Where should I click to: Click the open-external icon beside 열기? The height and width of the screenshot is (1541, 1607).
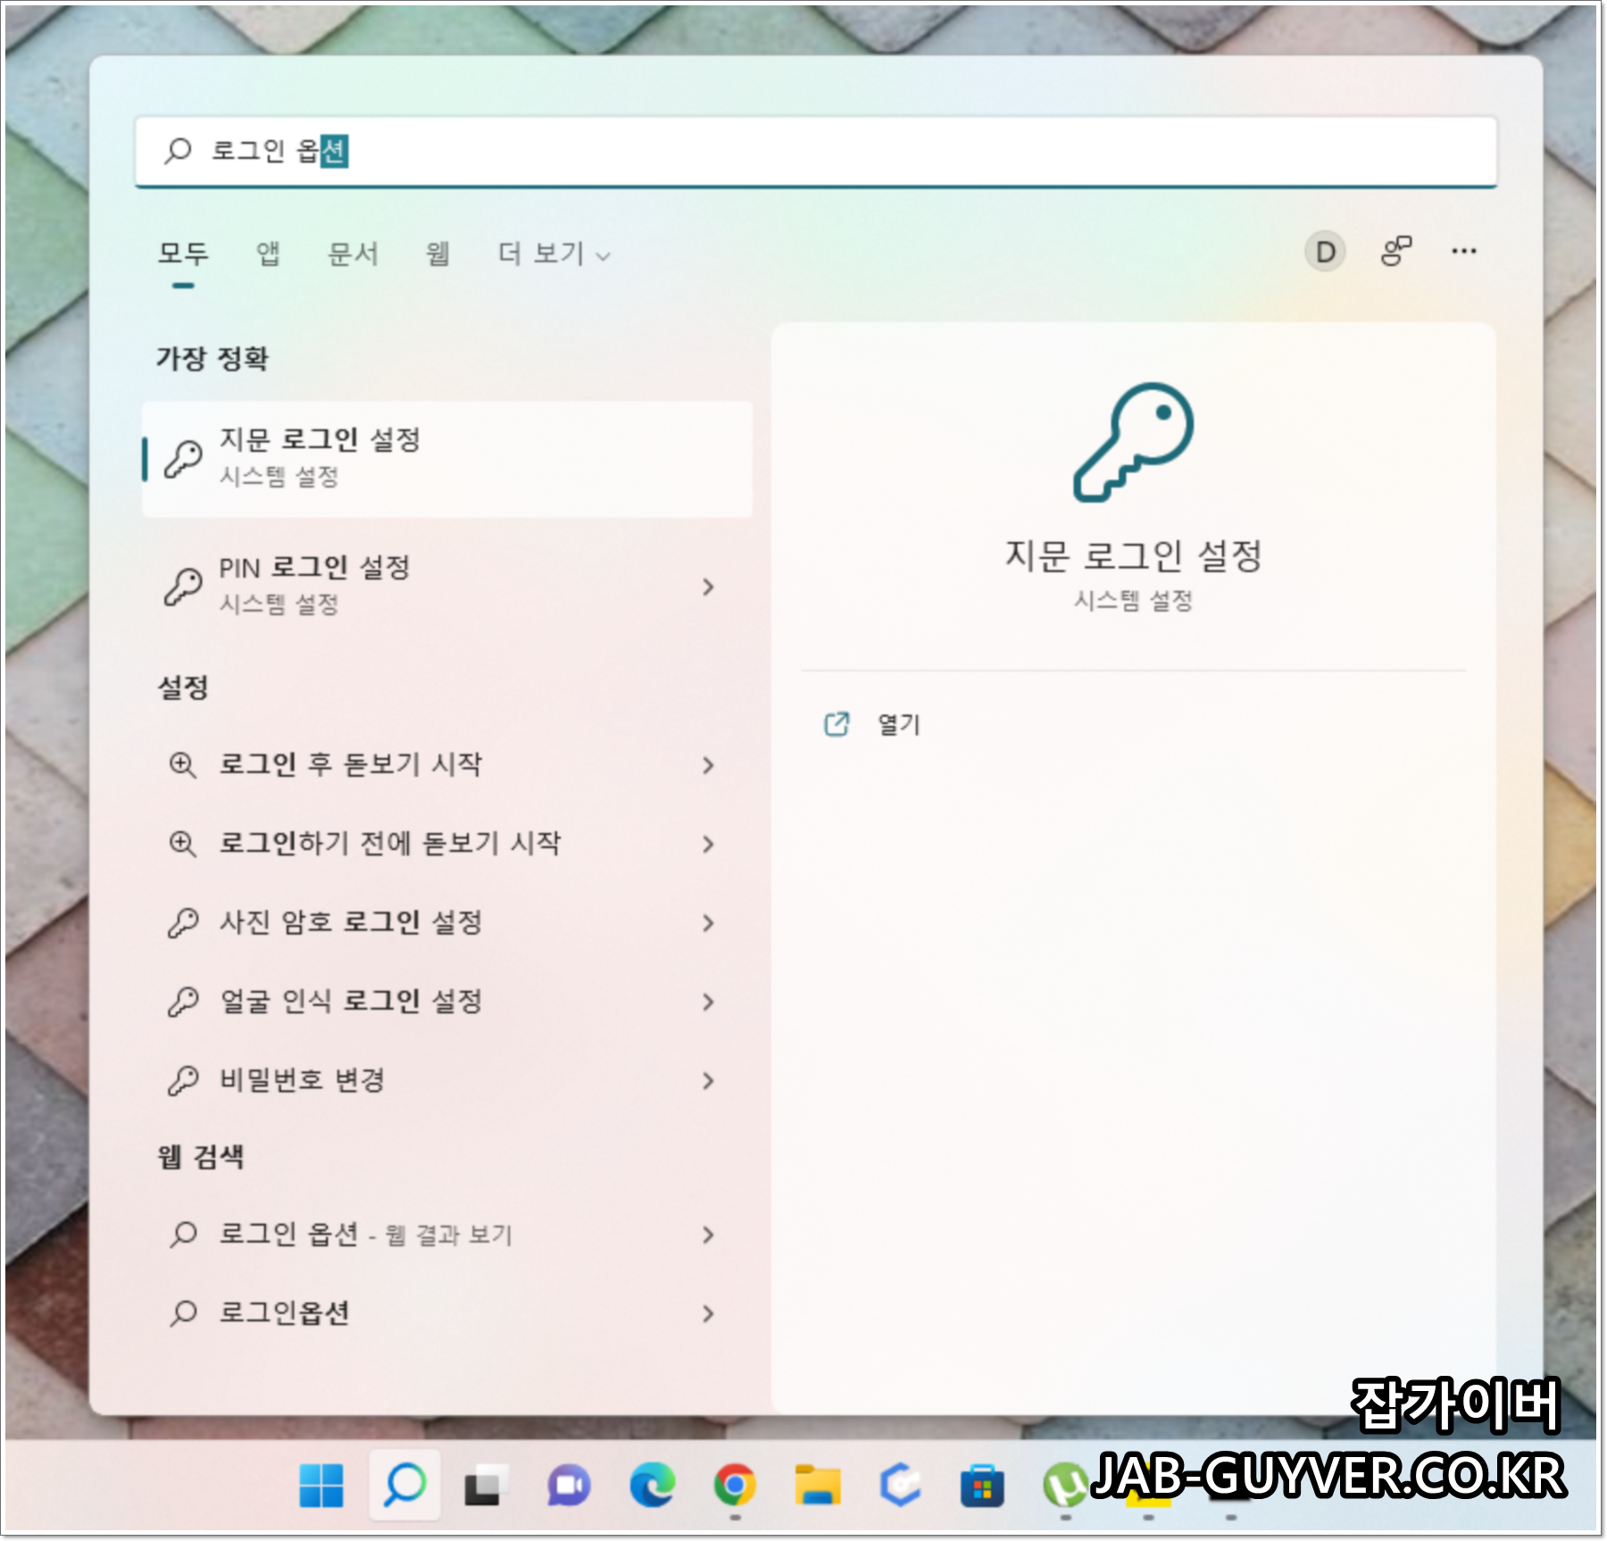tap(837, 724)
